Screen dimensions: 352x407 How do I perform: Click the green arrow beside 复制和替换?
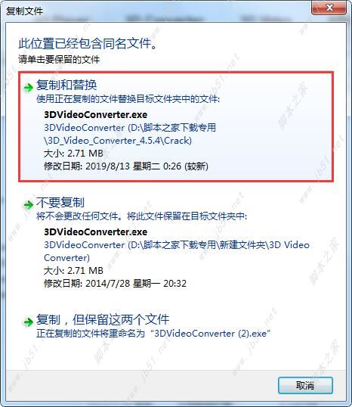tap(28, 88)
